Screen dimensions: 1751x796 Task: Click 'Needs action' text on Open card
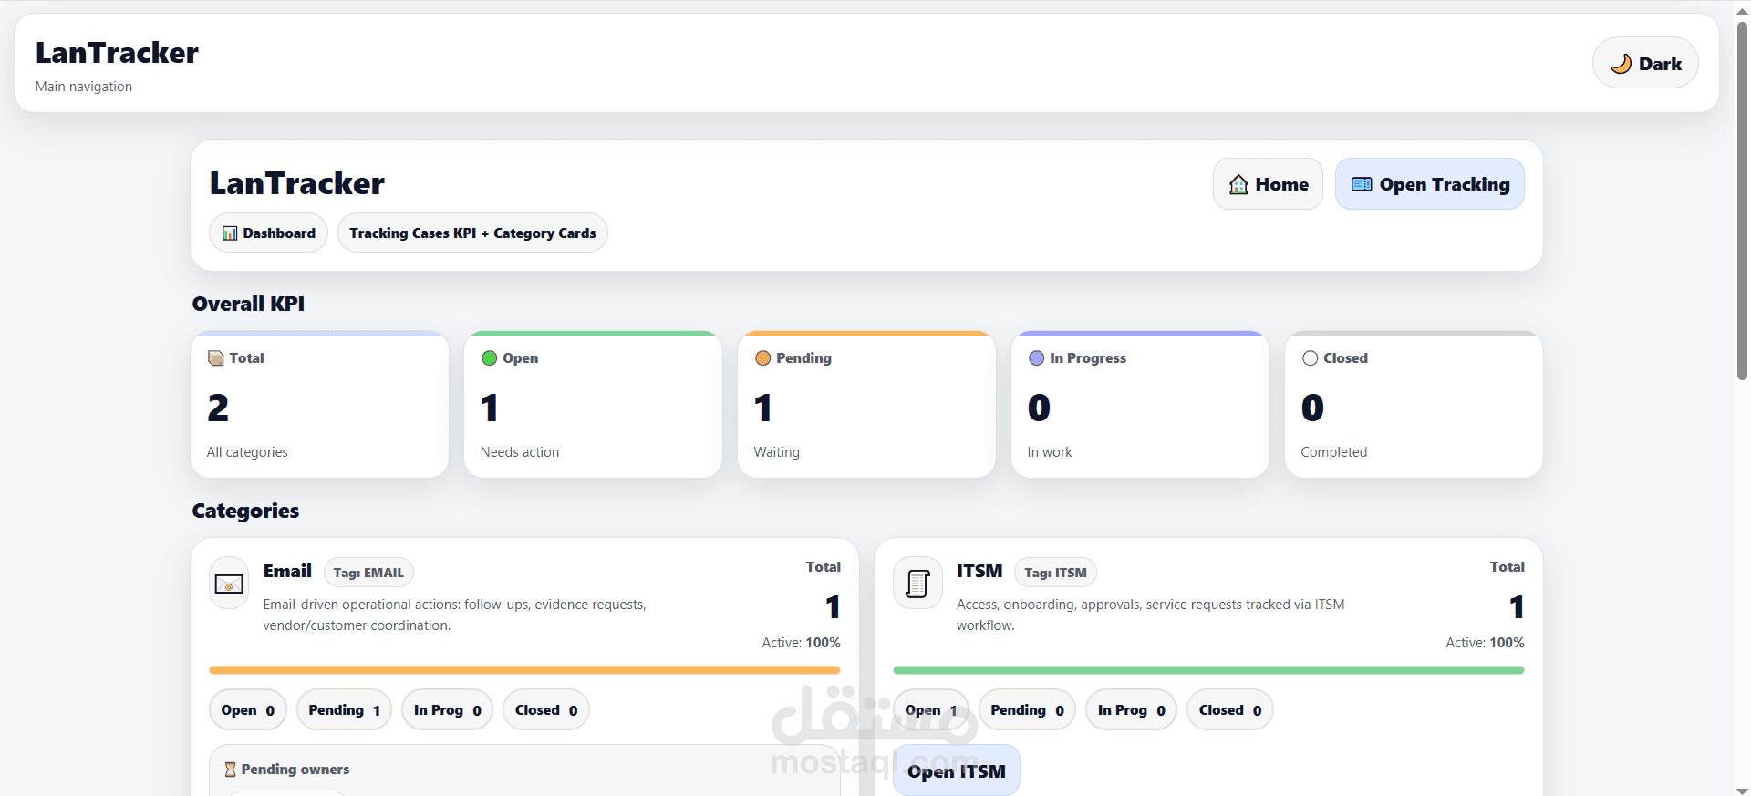[520, 452]
